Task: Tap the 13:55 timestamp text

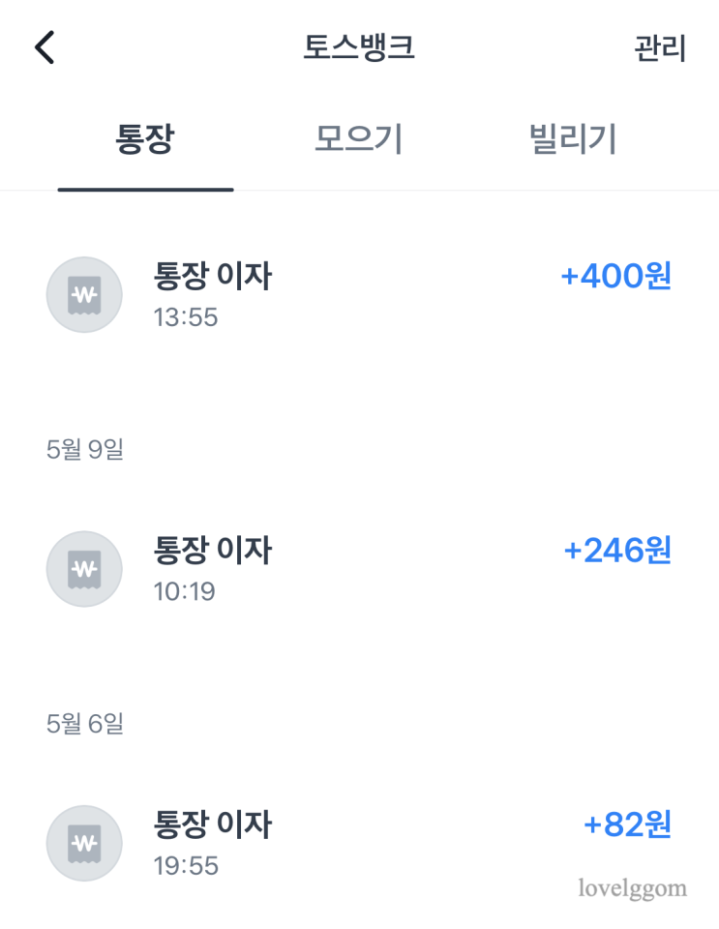Action: [186, 317]
